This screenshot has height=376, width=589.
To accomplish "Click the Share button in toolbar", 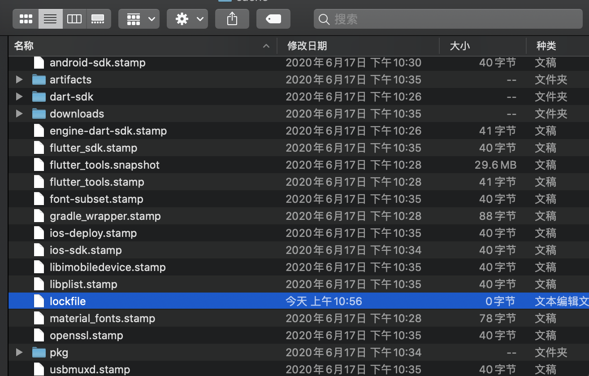I will tap(232, 19).
